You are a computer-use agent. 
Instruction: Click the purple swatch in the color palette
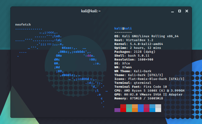pyautogui.click(x=117, y=110)
